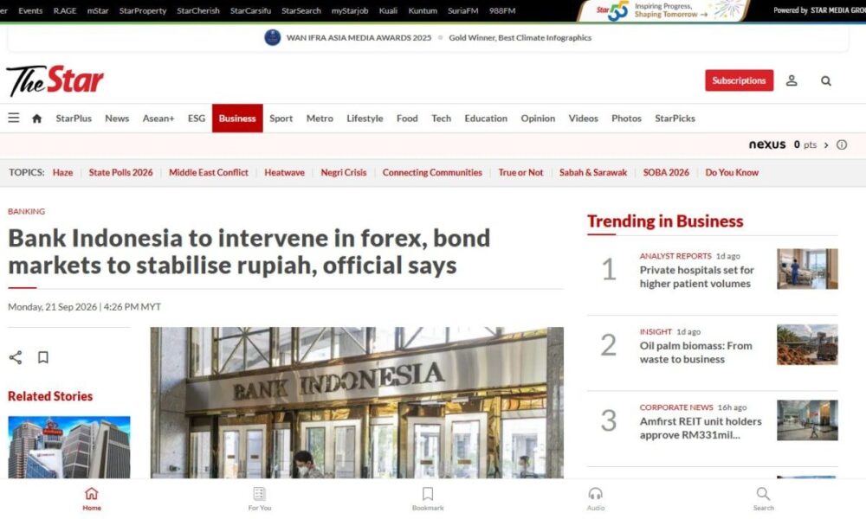Click the Subscriptions button
866x519 pixels.
(x=739, y=80)
